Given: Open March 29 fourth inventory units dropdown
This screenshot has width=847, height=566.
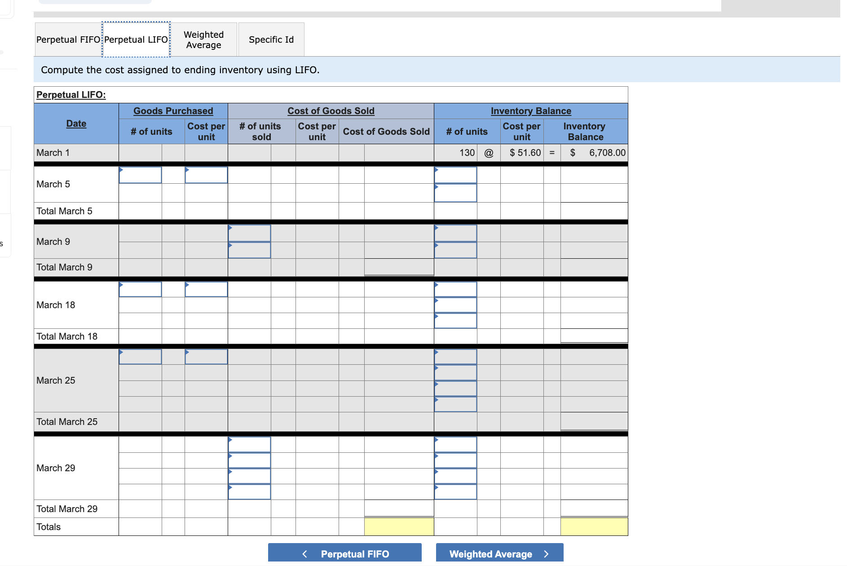Looking at the screenshot, I should (x=455, y=491).
